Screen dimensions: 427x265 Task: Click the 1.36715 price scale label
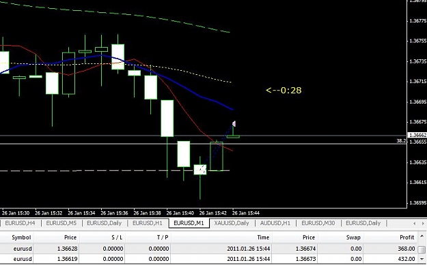coord(418,82)
